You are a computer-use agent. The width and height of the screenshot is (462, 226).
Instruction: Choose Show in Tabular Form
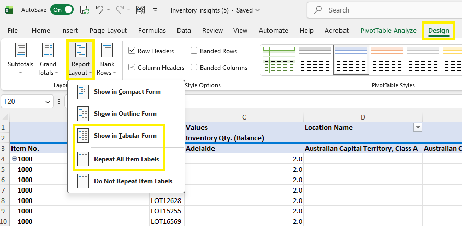(x=125, y=136)
